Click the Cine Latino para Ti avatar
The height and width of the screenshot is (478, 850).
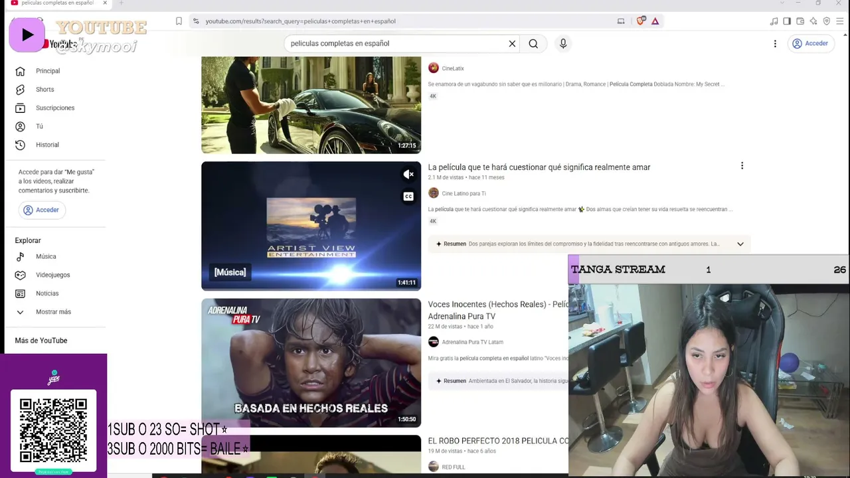[x=434, y=193]
